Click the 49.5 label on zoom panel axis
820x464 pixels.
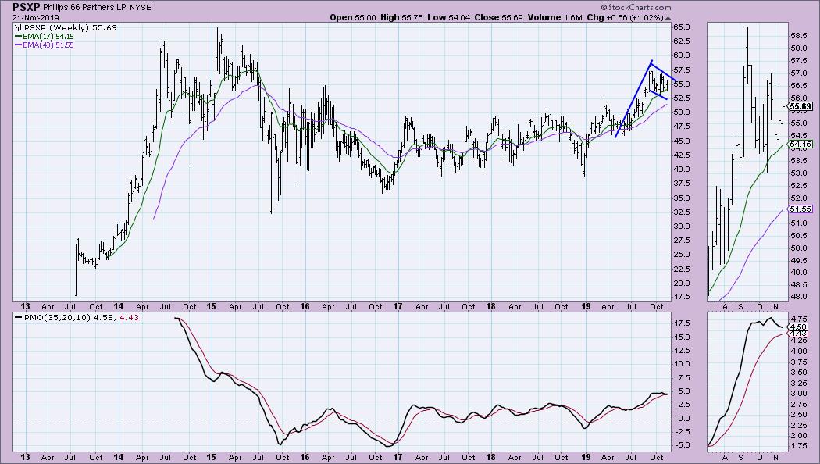[798, 260]
